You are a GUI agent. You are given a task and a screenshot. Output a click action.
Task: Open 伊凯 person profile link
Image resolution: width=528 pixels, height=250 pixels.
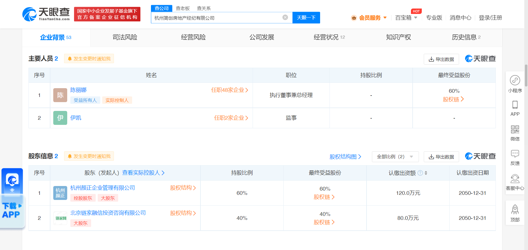(76, 118)
